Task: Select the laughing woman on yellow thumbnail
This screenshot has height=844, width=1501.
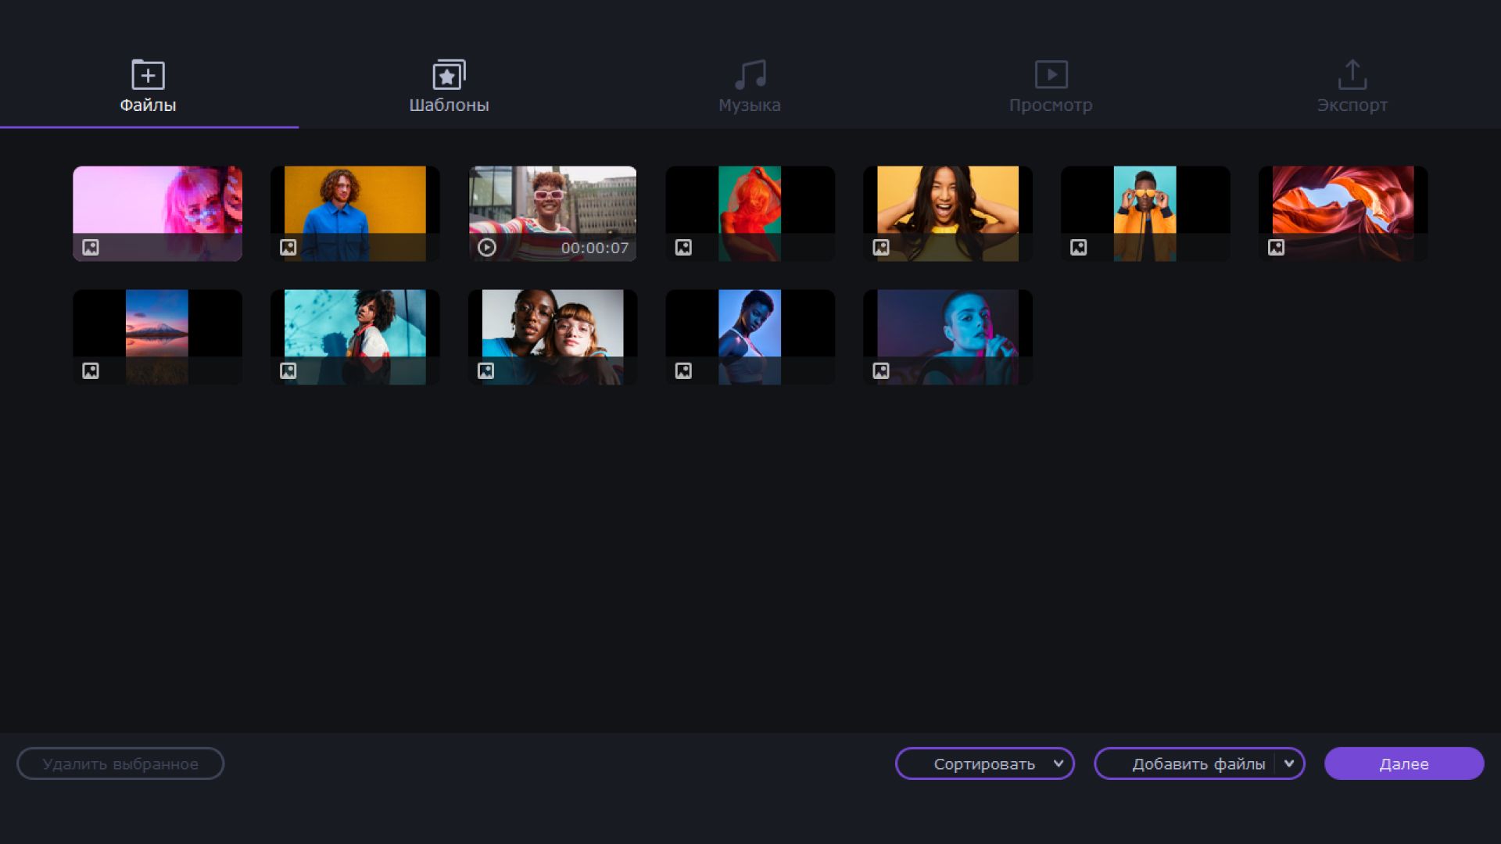Action: (948, 203)
